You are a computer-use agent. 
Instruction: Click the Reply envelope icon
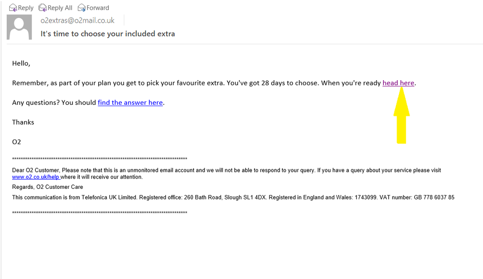(13, 7)
